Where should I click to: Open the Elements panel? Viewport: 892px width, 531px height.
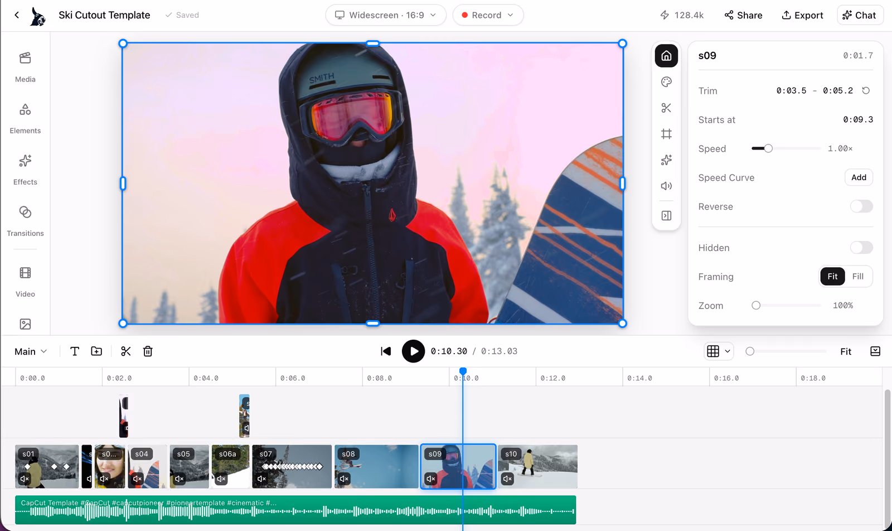[x=25, y=118]
